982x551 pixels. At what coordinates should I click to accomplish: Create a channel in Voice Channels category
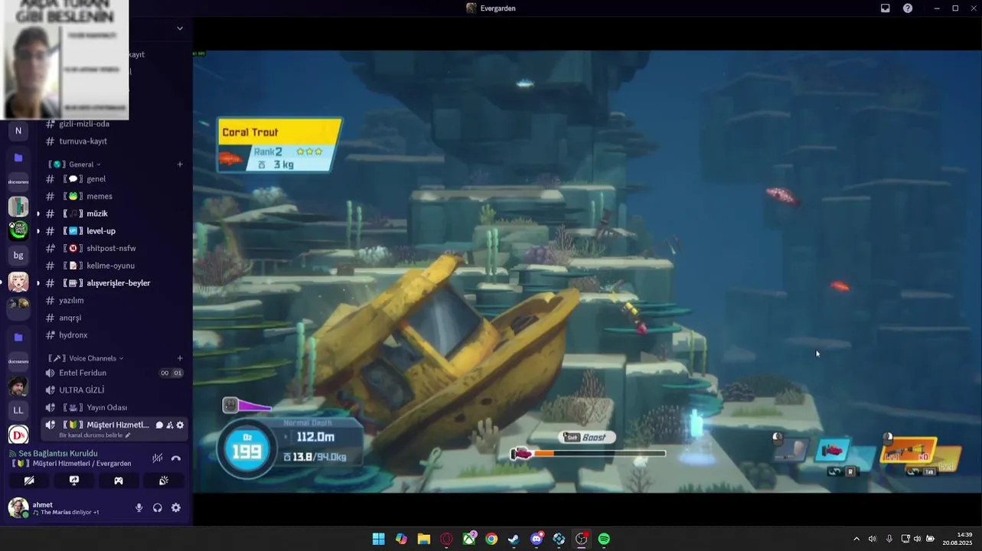[180, 358]
